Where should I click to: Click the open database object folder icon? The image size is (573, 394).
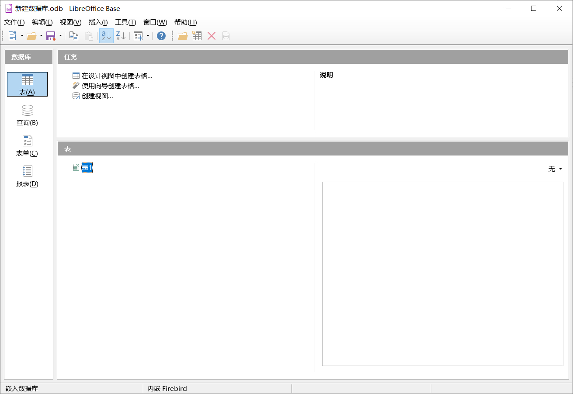182,35
